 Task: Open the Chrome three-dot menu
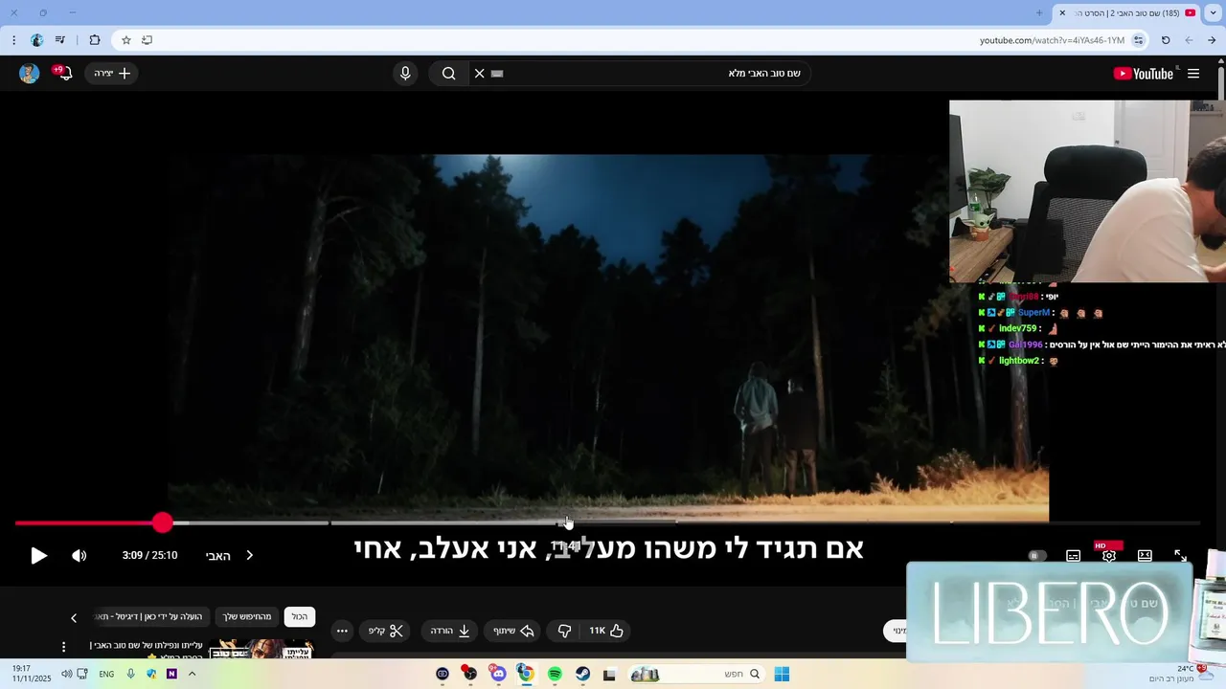coord(13,40)
